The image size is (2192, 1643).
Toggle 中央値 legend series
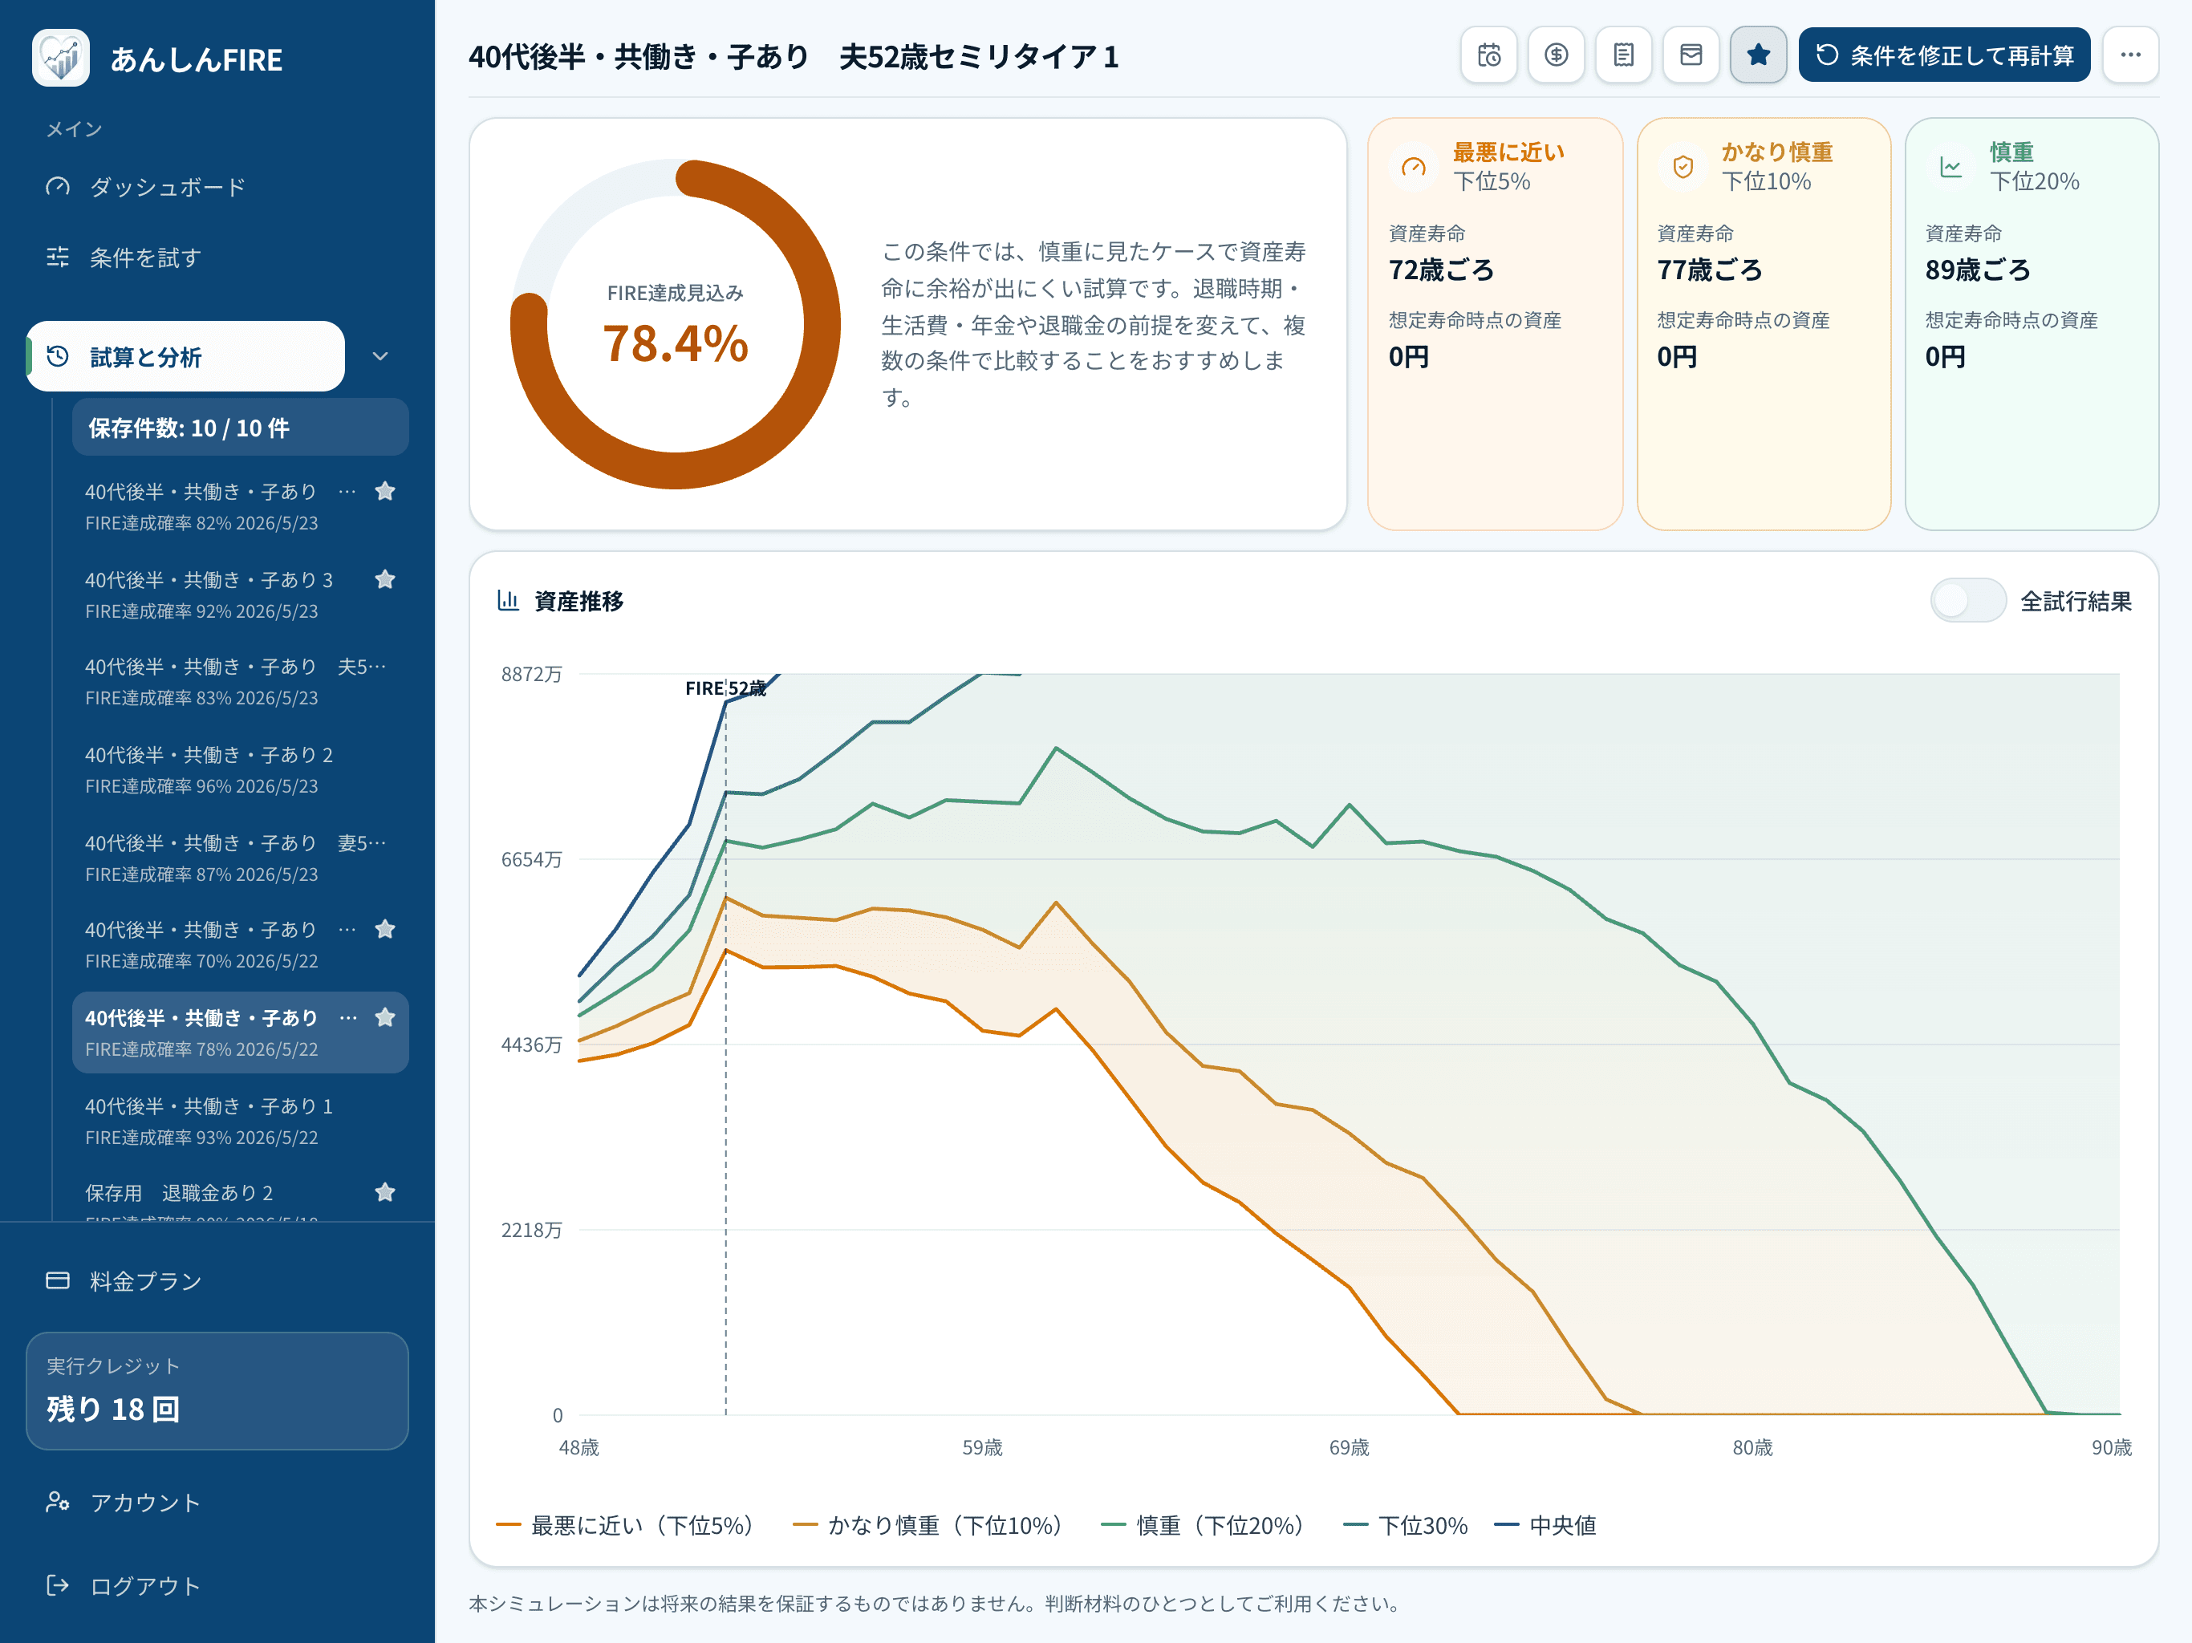[1545, 1525]
